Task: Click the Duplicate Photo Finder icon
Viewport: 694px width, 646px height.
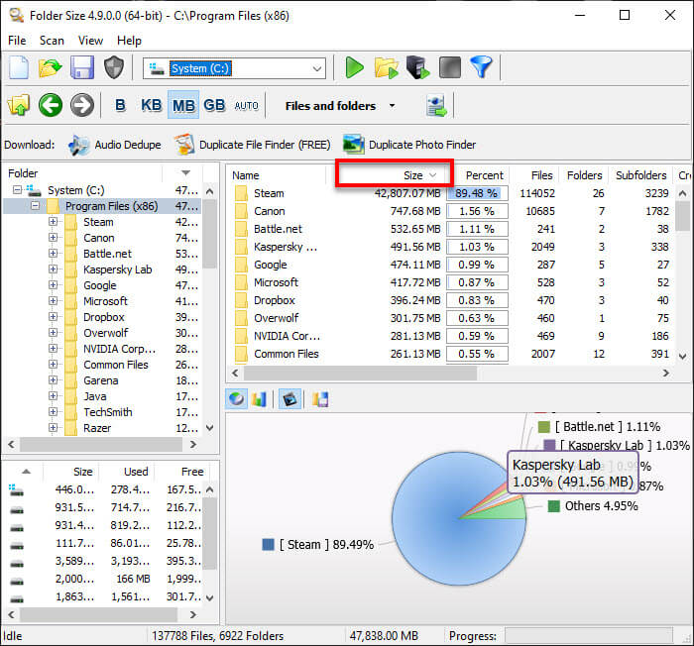Action: 353,145
